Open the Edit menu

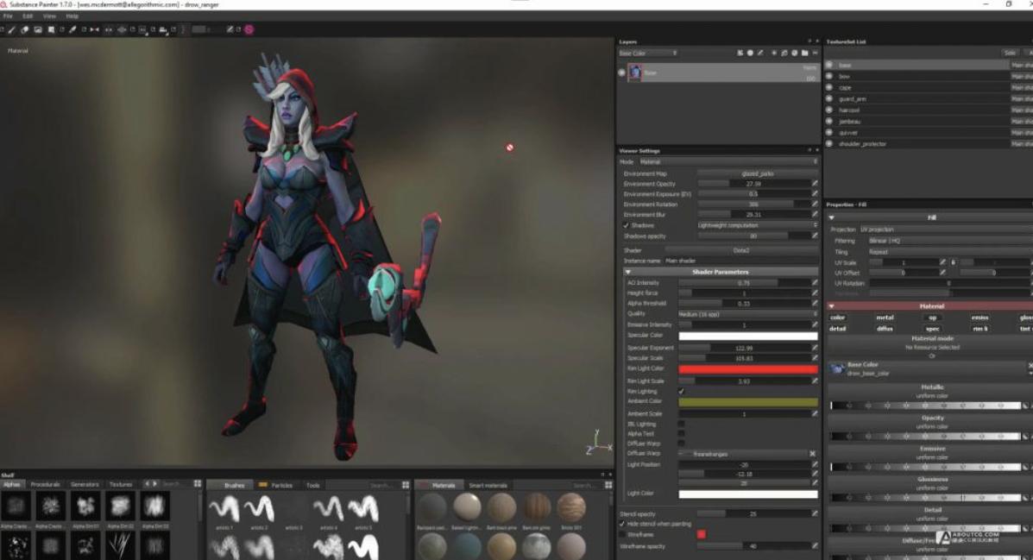[x=28, y=16]
